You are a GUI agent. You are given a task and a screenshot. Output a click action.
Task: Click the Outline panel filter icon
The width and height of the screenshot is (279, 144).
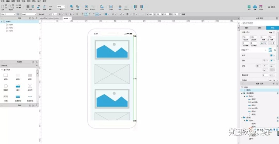[x=274, y=83]
